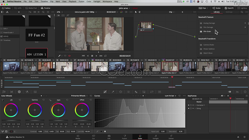Click the play reverse button

[x=88, y=56]
